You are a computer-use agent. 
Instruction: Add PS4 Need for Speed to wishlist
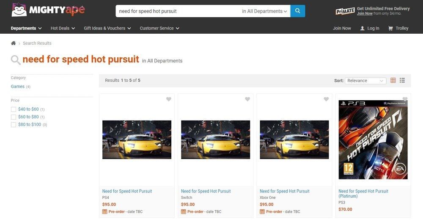tap(169, 99)
